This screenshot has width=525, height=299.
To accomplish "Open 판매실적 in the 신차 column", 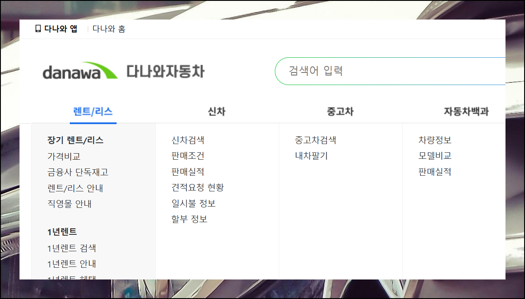I will [x=188, y=172].
